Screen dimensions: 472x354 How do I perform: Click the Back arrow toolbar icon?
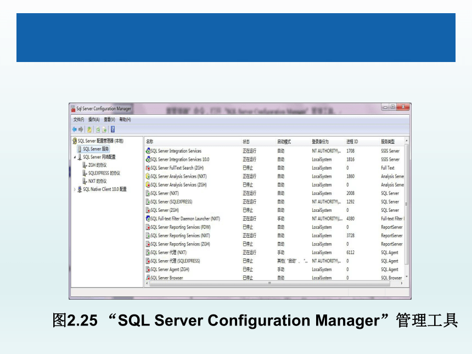[74, 130]
